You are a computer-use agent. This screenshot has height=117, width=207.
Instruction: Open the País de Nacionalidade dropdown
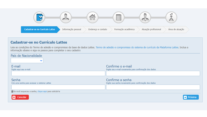27,60
